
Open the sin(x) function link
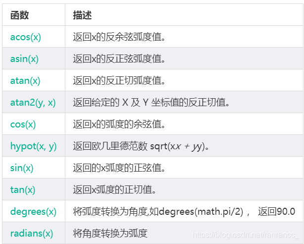[x=22, y=168]
